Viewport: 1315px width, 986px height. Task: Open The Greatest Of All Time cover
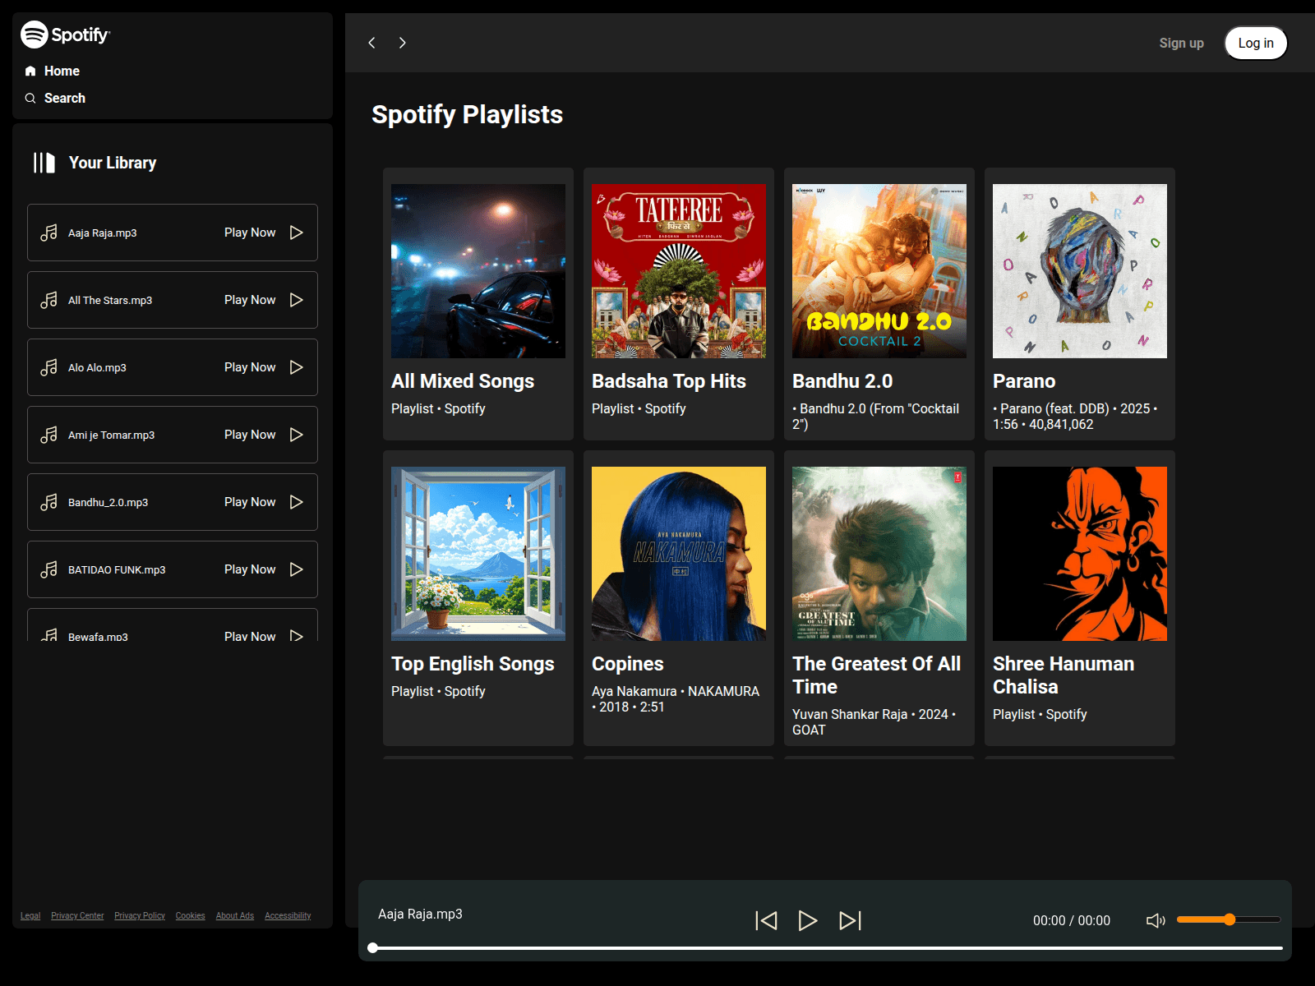click(x=879, y=554)
